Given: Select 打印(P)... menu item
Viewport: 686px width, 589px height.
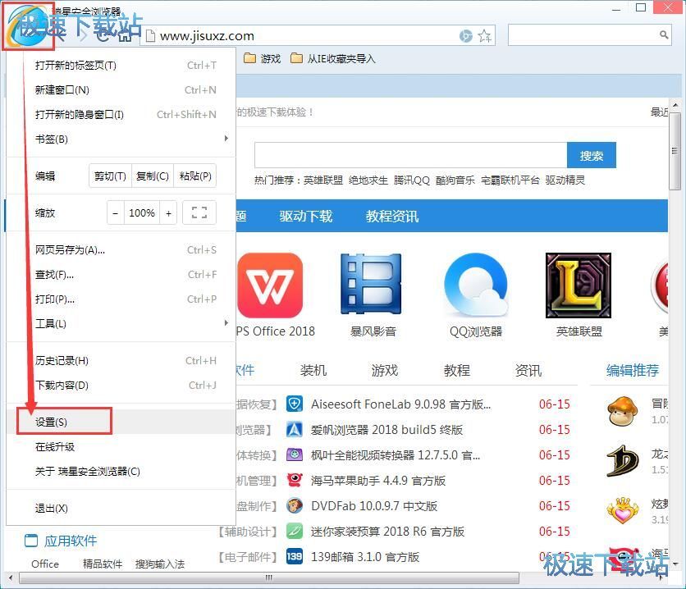Looking at the screenshot, I should pyautogui.click(x=121, y=299).
